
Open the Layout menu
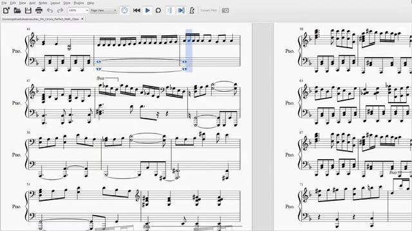(55, 3)
